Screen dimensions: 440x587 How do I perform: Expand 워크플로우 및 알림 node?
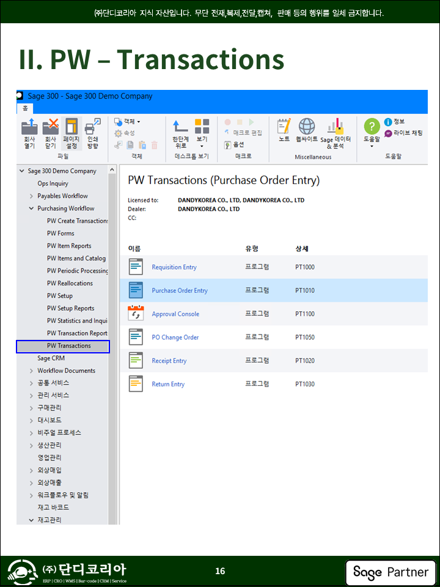pos(31,495)
